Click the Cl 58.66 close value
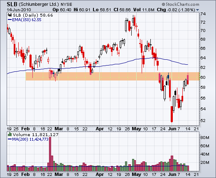 (x=122, y=10)
